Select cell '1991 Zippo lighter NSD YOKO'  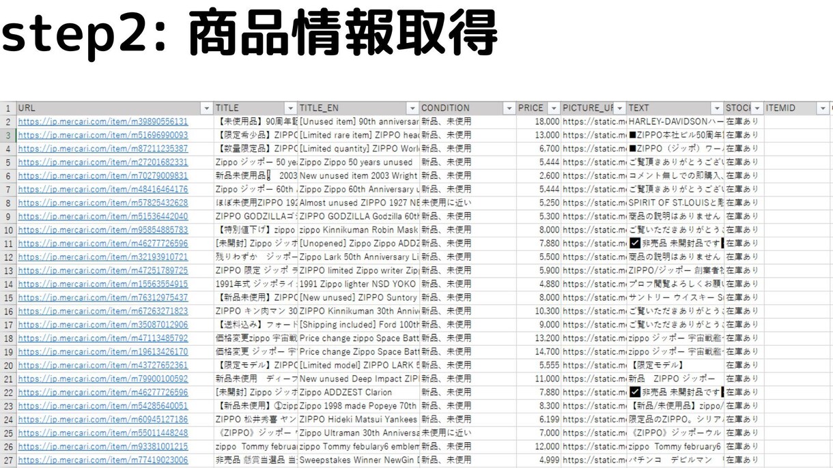359,284
